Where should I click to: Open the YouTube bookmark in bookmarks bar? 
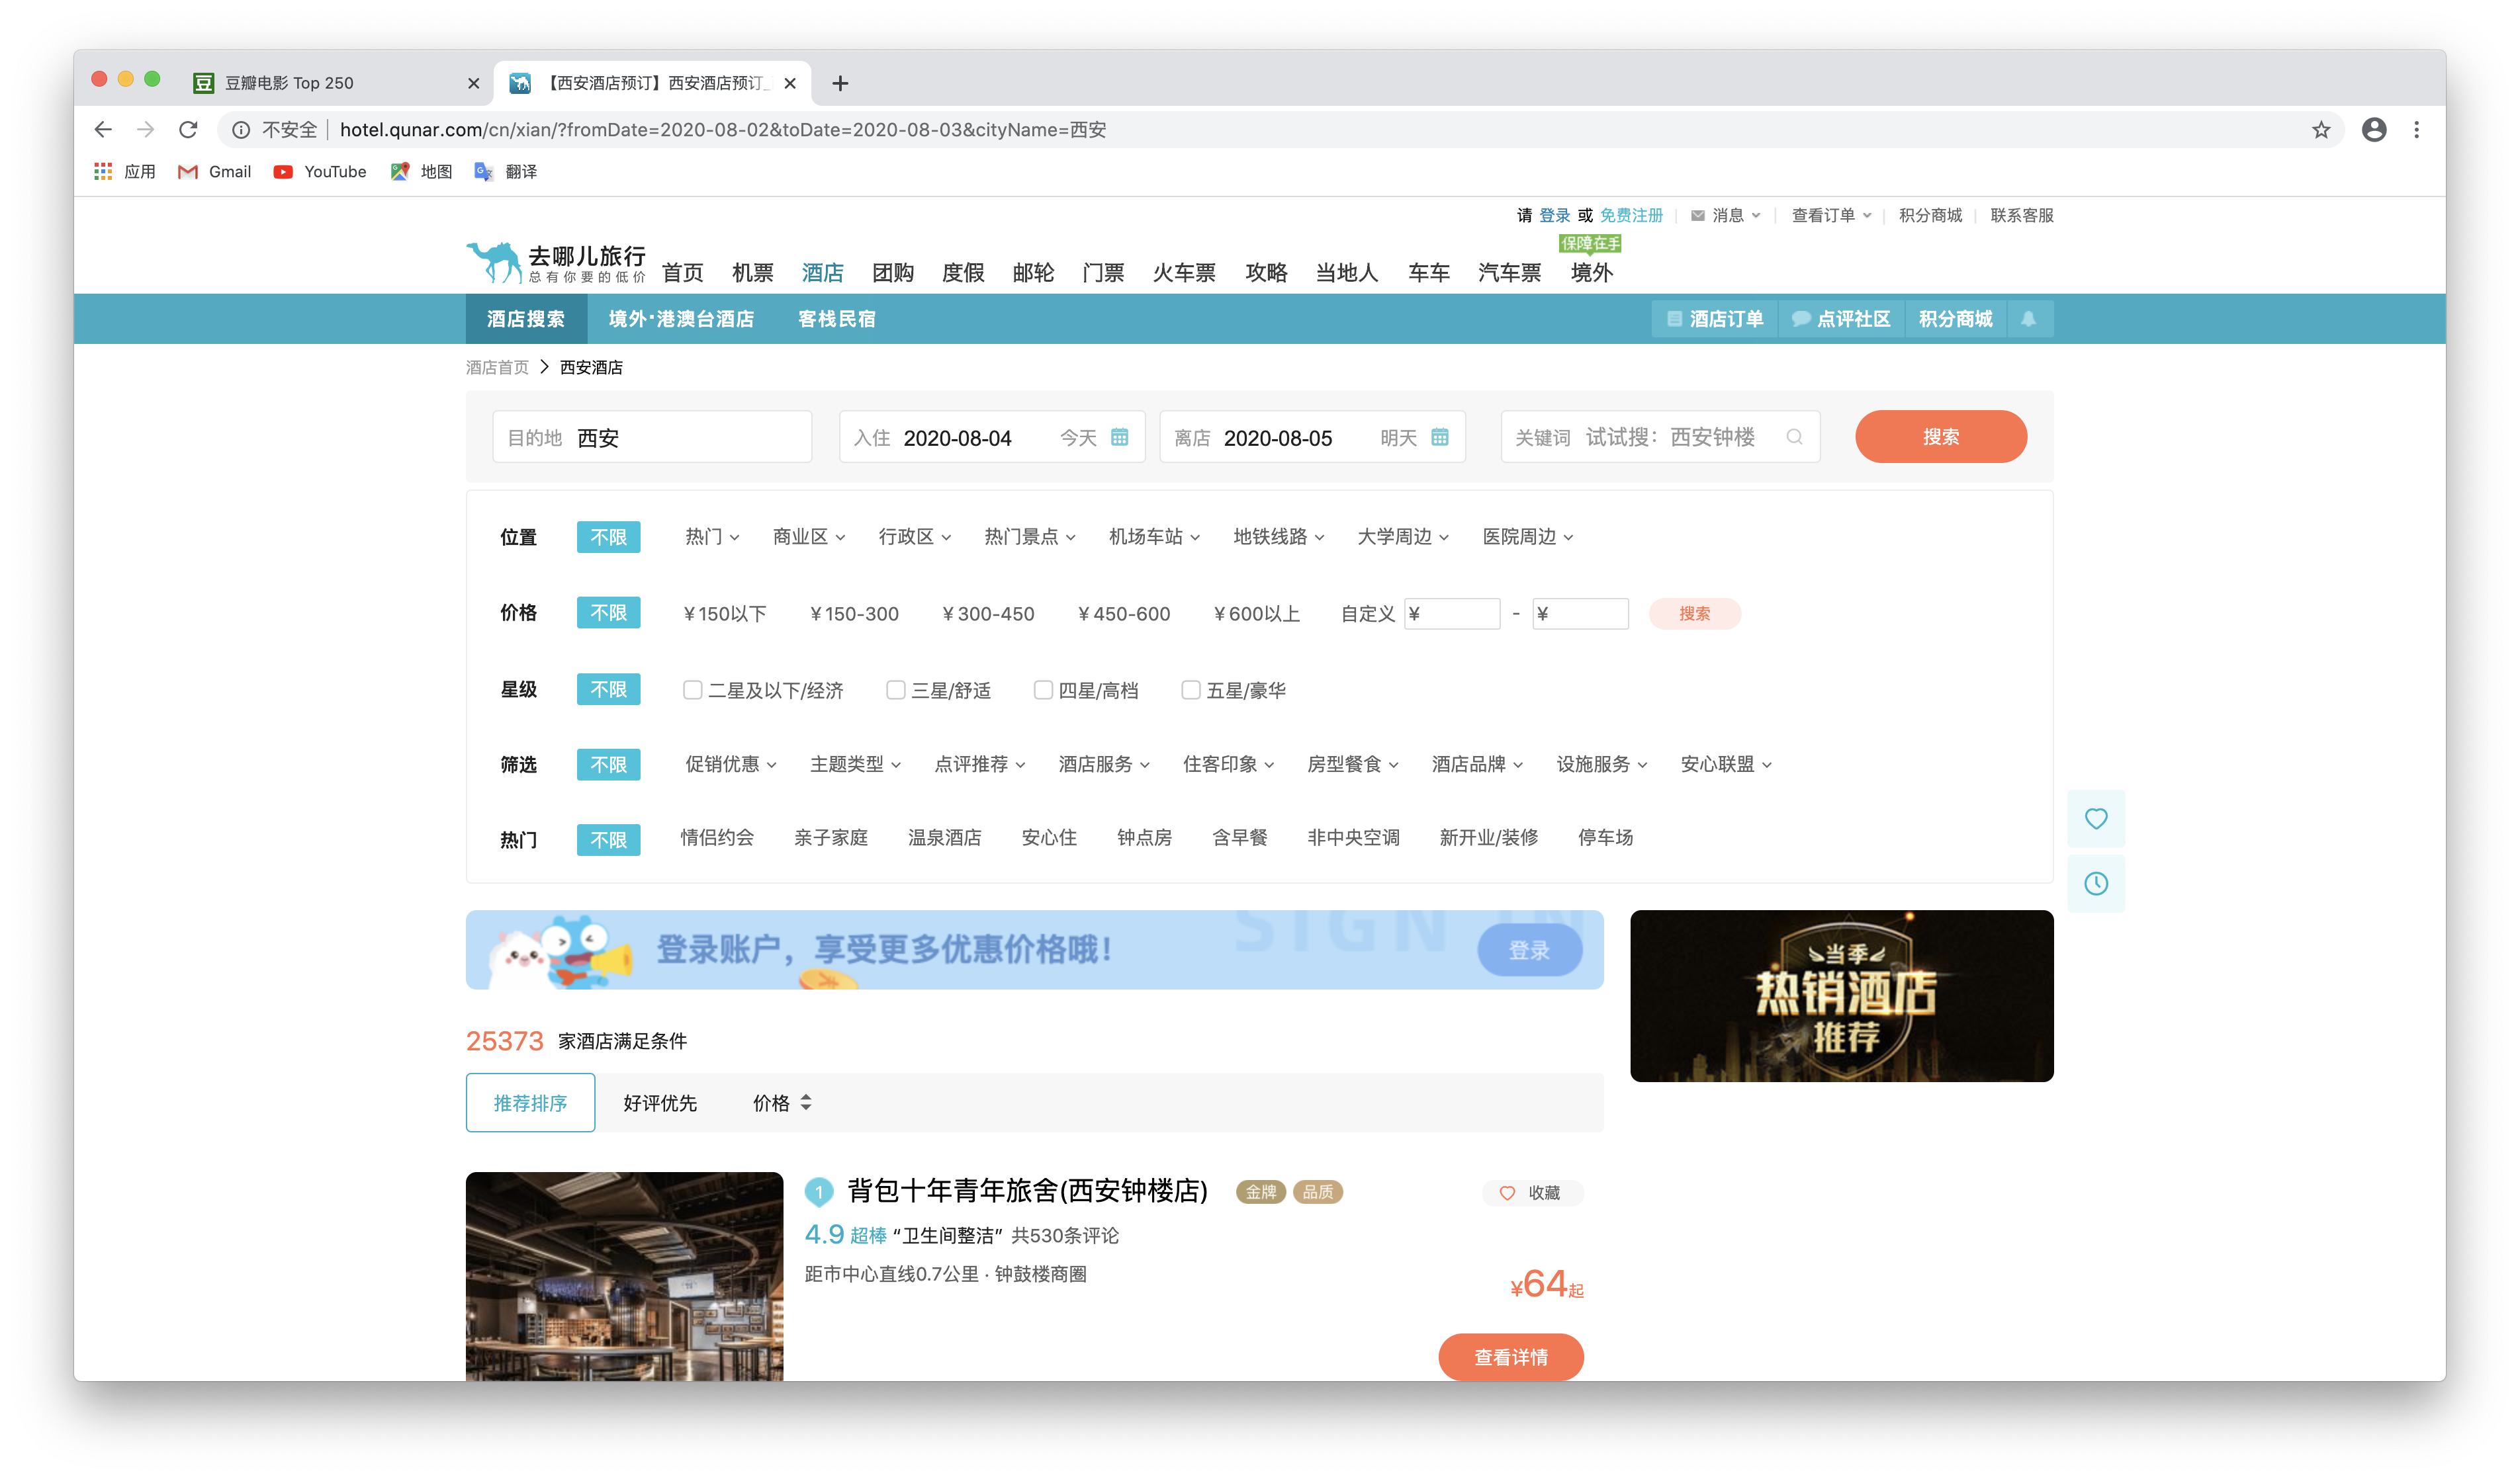pyautogui.click(x=319, y=171)
